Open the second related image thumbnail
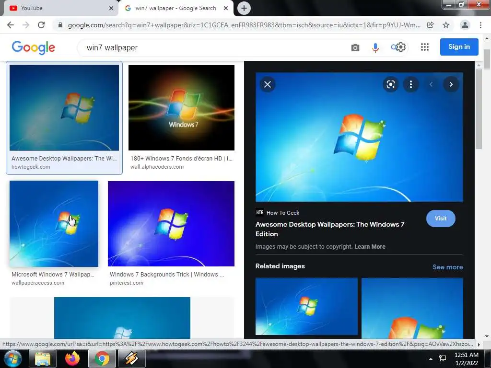 point(412,308)
